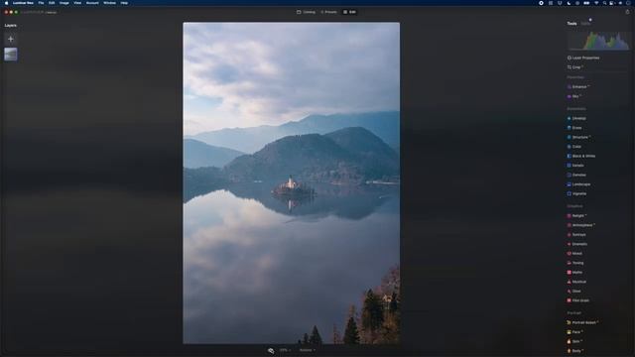Viewport: 635px width, 357px height.
Task: Open the Denoise tool
Action: click(576, 175)
